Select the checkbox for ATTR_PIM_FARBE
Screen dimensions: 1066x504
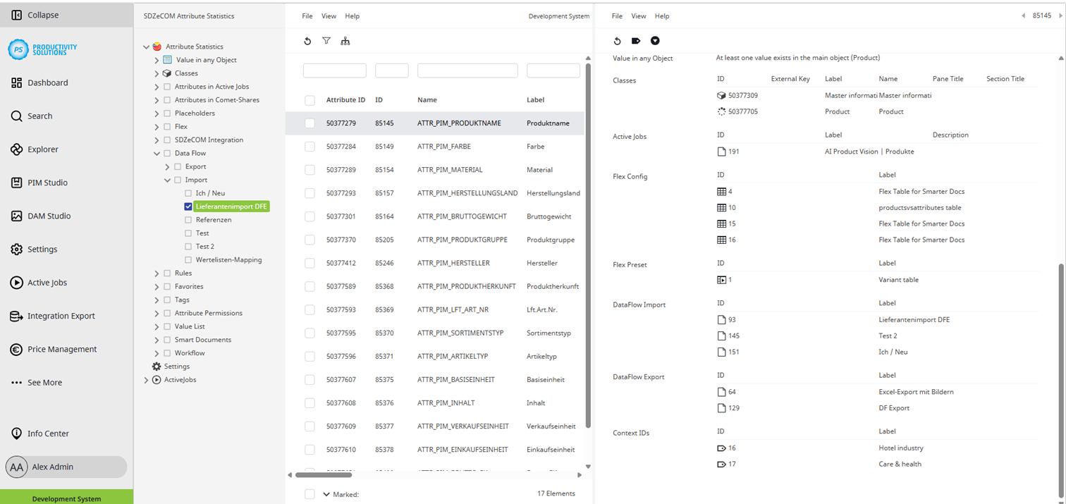(x=310, y=146)
